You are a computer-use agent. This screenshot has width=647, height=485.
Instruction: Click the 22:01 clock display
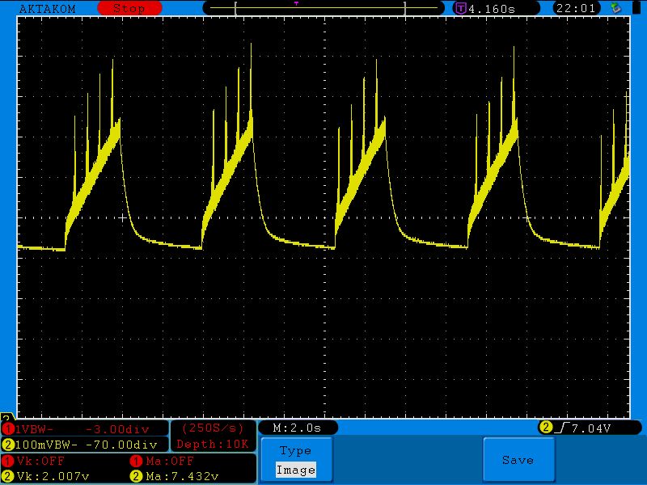click(577, 8)
